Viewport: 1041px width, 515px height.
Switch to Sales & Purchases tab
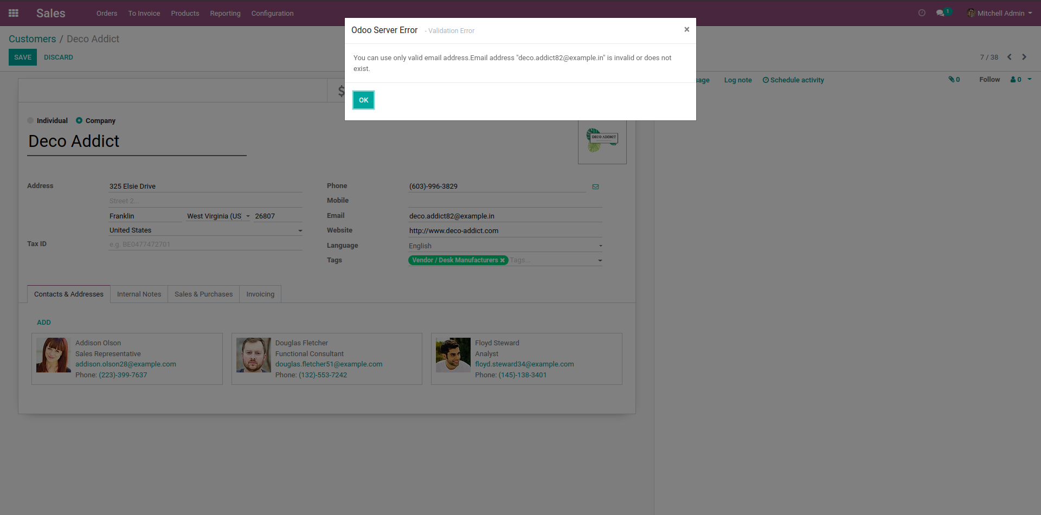tap(204, 294)
